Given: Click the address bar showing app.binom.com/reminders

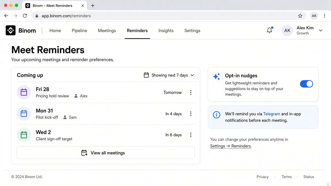Looking at the screenshot, I should click(169, 16).
